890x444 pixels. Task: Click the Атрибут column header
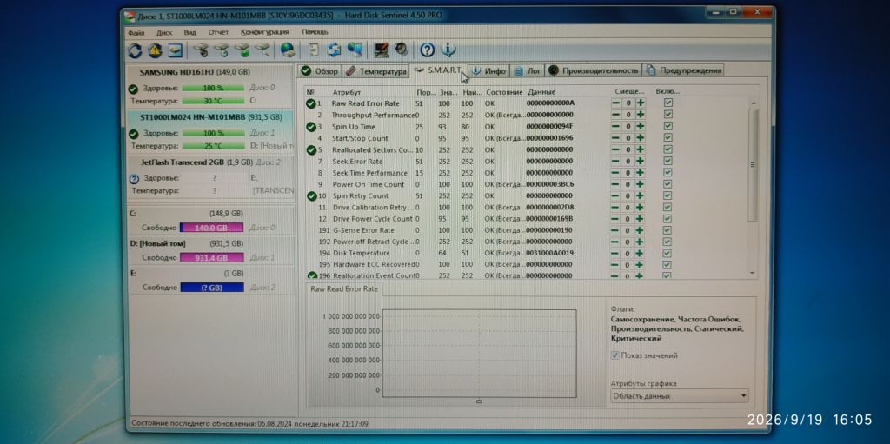(347, 92)
